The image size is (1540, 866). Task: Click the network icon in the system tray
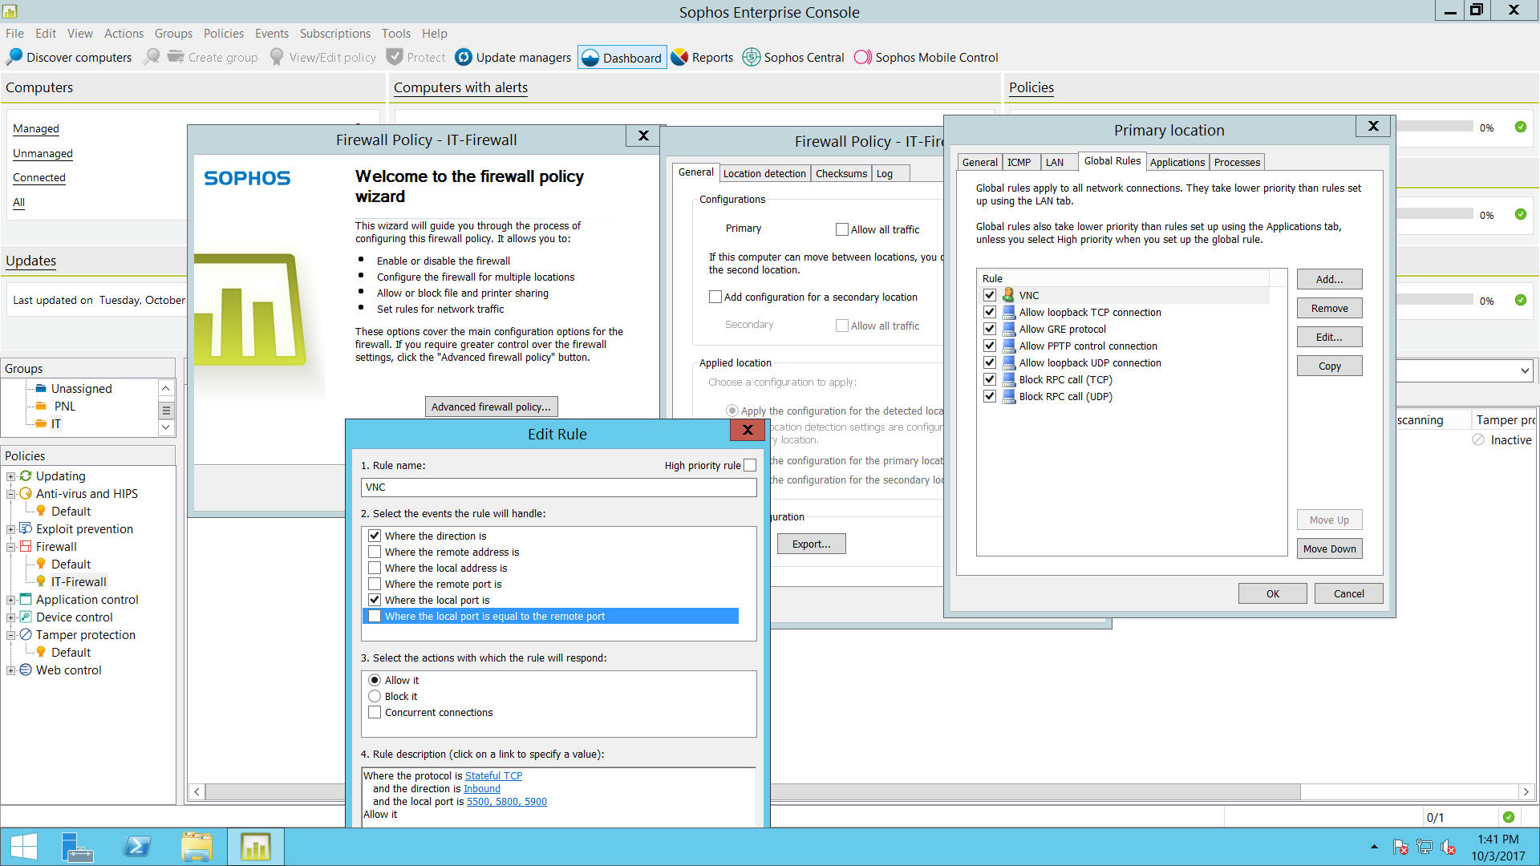(1424, 847)
